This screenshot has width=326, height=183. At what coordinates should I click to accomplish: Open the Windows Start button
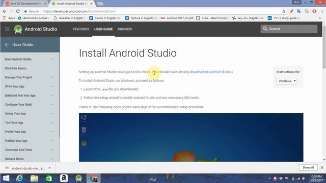pyautogui.click(x=6, y=178)
